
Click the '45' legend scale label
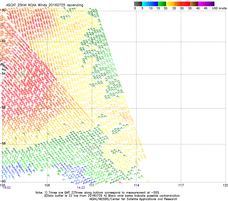[x=206, y=8]
